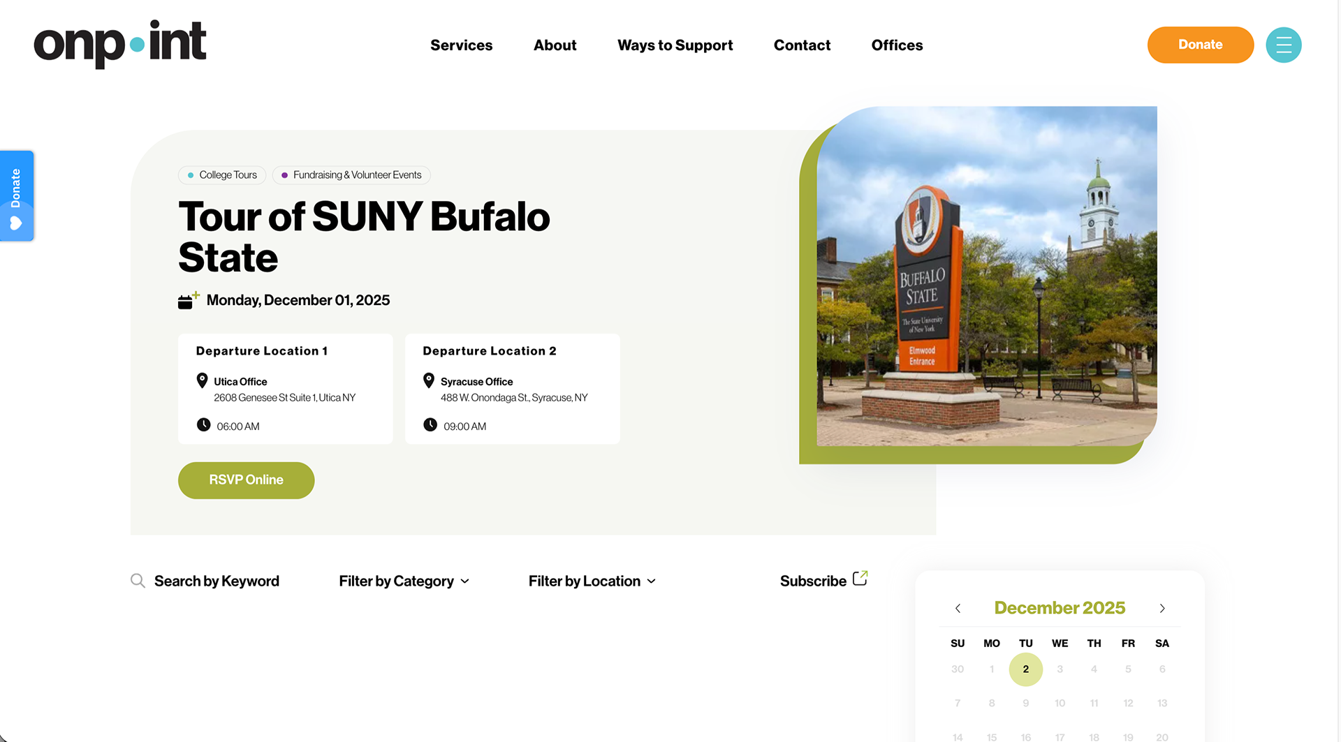Open the Contact menu item
The image size is (1341, 742).
(x=802, y=45)
